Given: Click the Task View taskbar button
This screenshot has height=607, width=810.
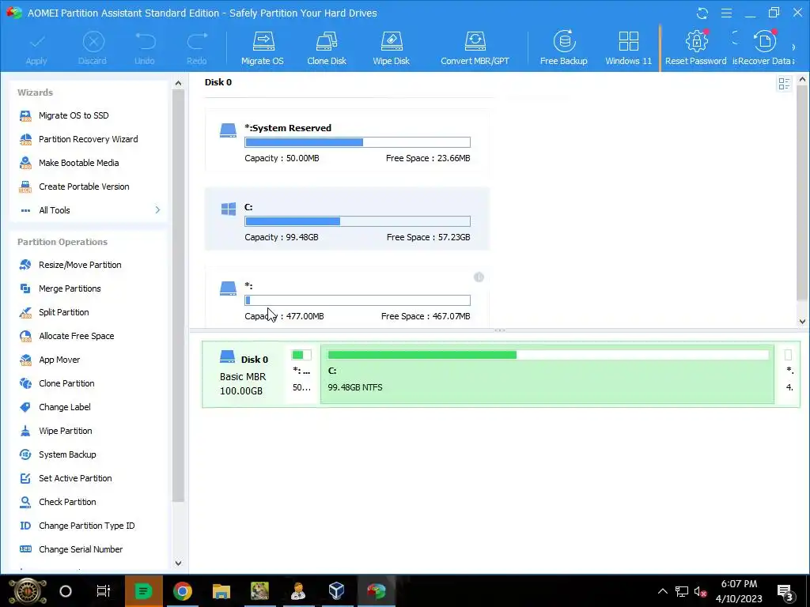Looking at the screenshot, I should [104, 591].
